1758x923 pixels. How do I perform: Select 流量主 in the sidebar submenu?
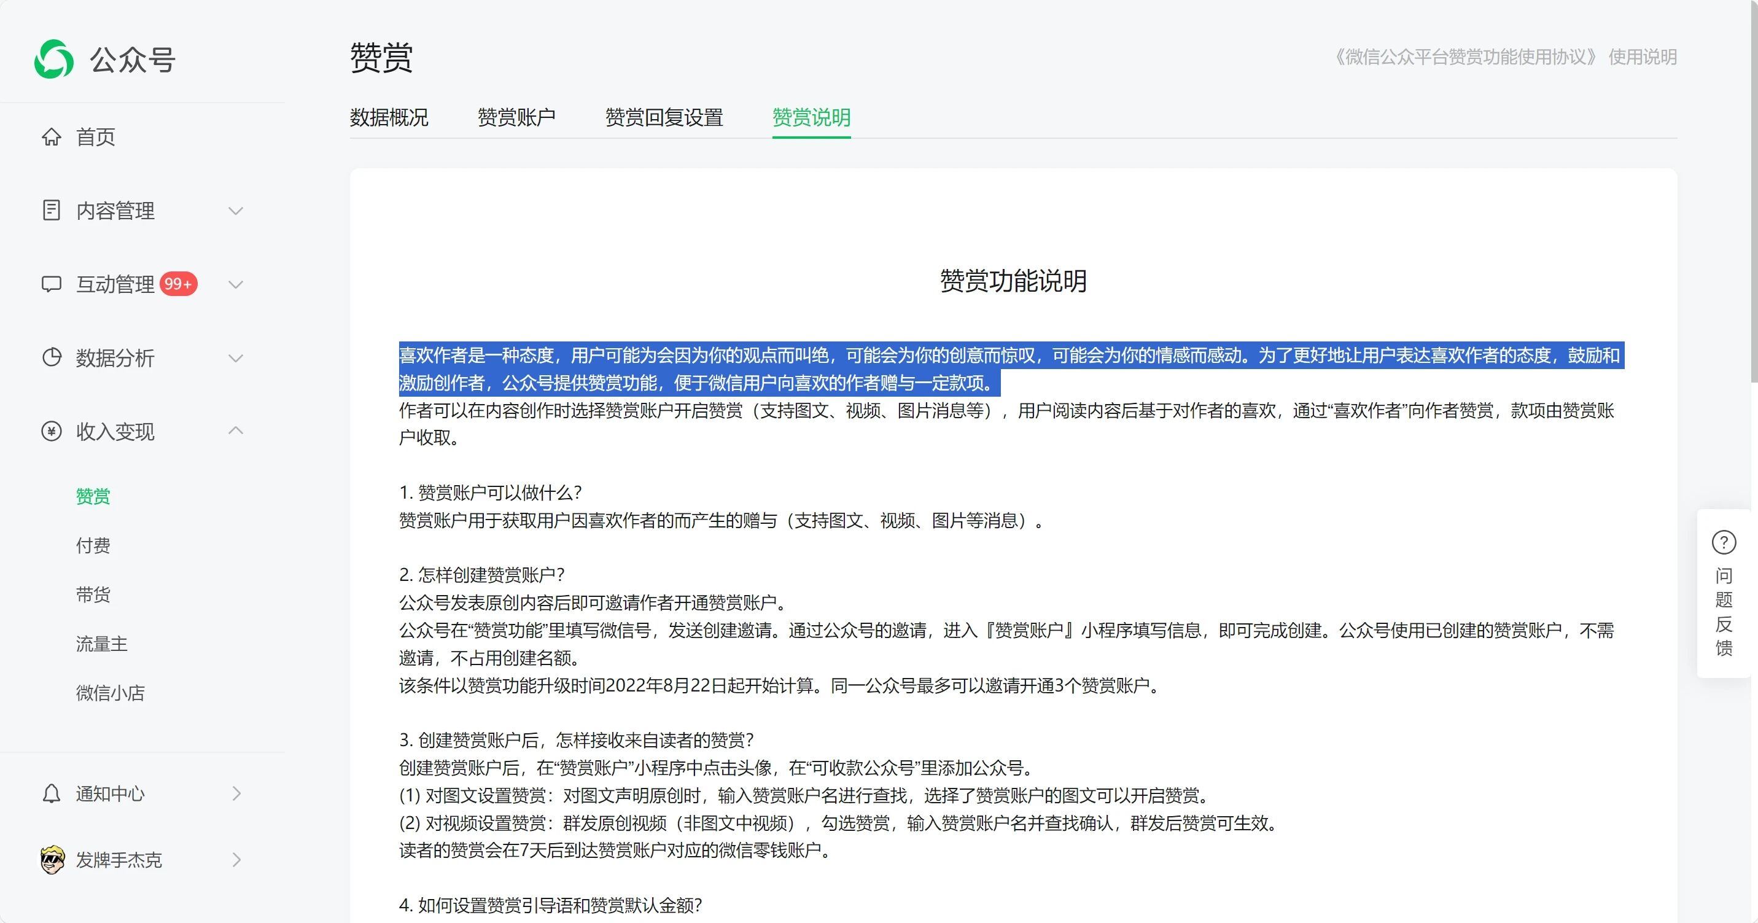tap(102, 644)
